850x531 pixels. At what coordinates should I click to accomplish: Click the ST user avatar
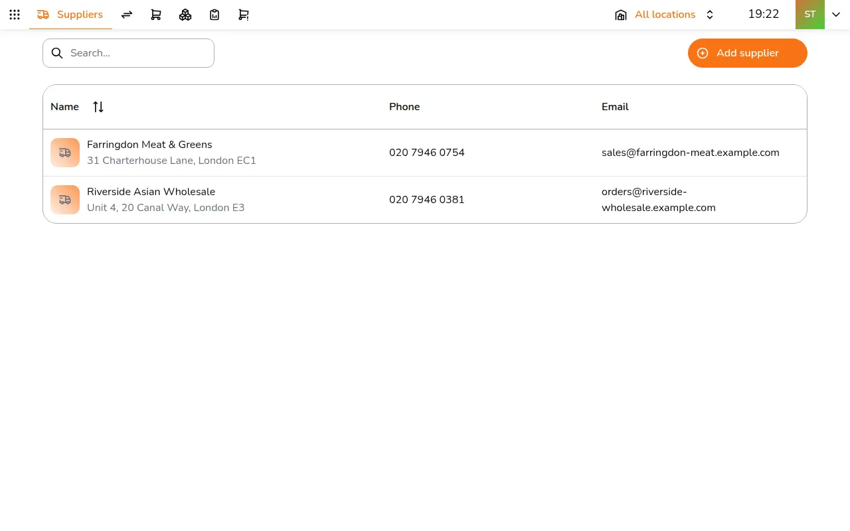tap(810, 15)
